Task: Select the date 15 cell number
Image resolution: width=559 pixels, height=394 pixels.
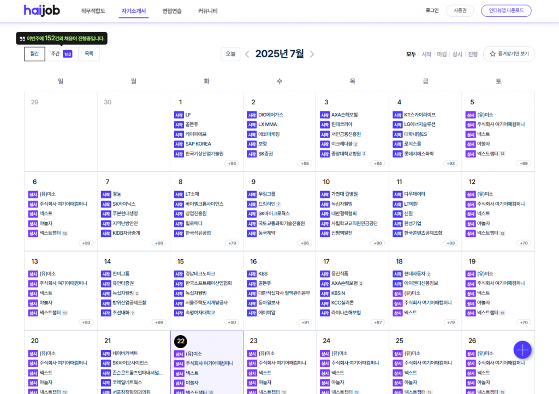Action: coord(180,261)
